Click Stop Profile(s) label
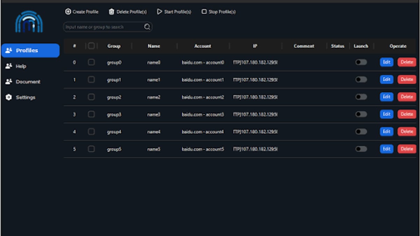 pyautogui.click(x=222, y=12)
